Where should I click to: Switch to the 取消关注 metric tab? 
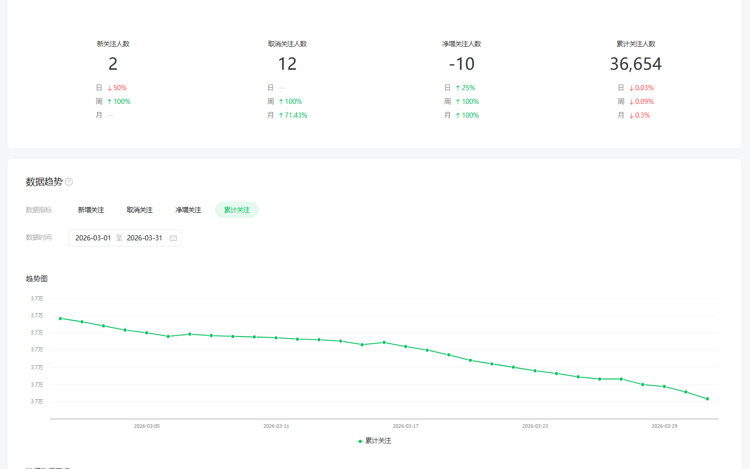[x=140, y=210]
